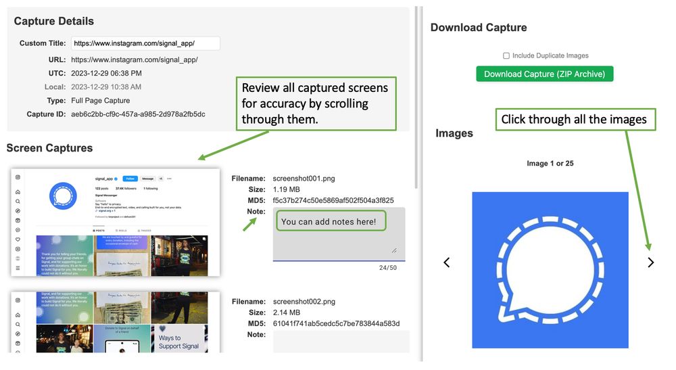Click size value 1.19 MB
Image resolution: width=676 pixels, height=370 pixels.
(x=286, y=189)
